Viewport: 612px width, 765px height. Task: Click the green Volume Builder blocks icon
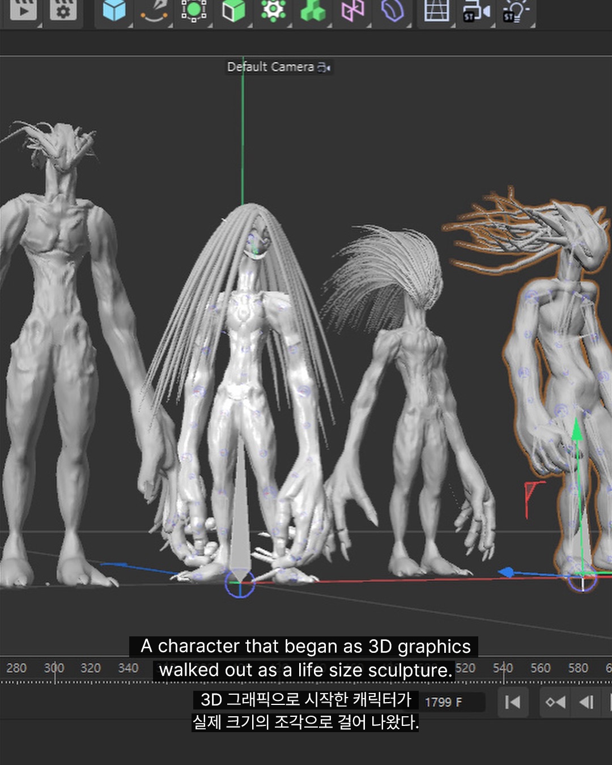coord(313,10)
